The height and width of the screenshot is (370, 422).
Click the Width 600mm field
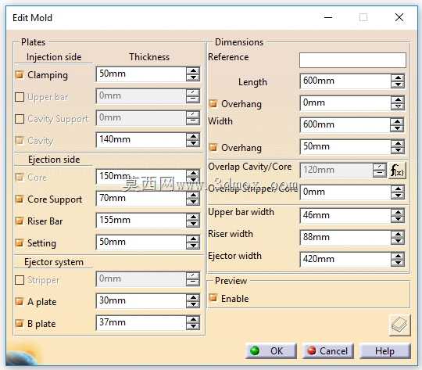[345, 125]
